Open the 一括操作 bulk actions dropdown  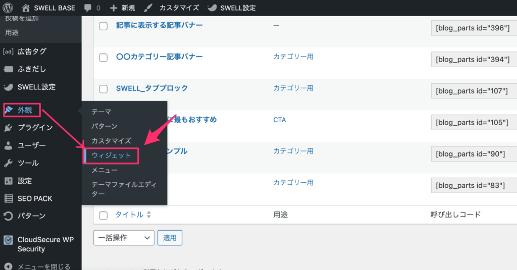coord(124,238)
